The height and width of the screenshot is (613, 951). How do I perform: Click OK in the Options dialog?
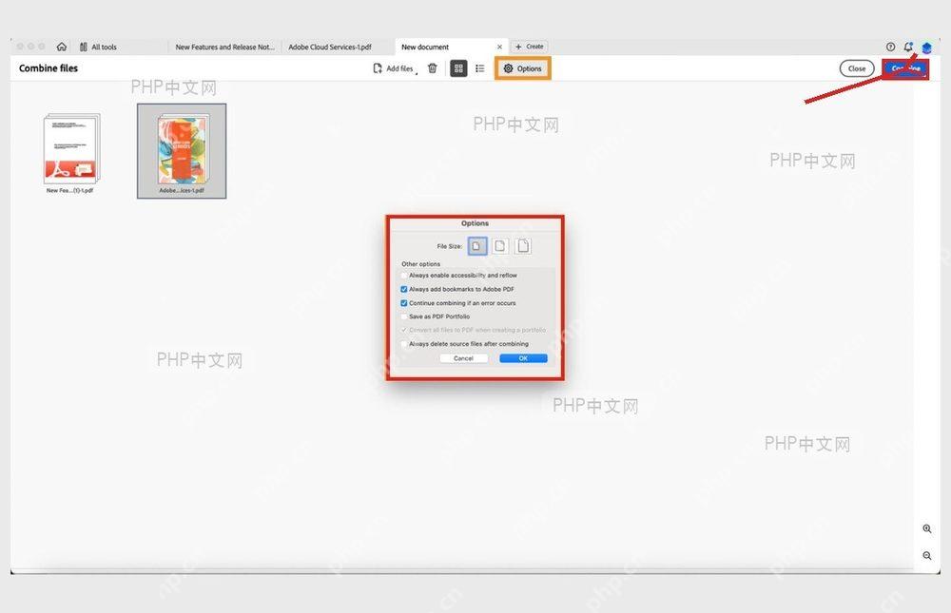coord(523,358)
